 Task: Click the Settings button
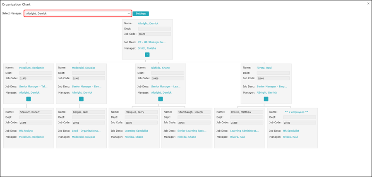coord(141,14)
